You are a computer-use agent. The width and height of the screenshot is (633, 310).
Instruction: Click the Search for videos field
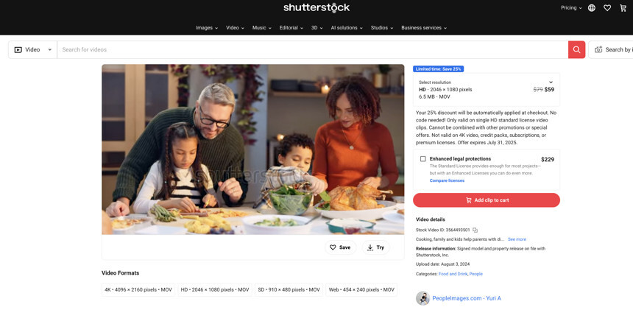(x=313, y=49)
